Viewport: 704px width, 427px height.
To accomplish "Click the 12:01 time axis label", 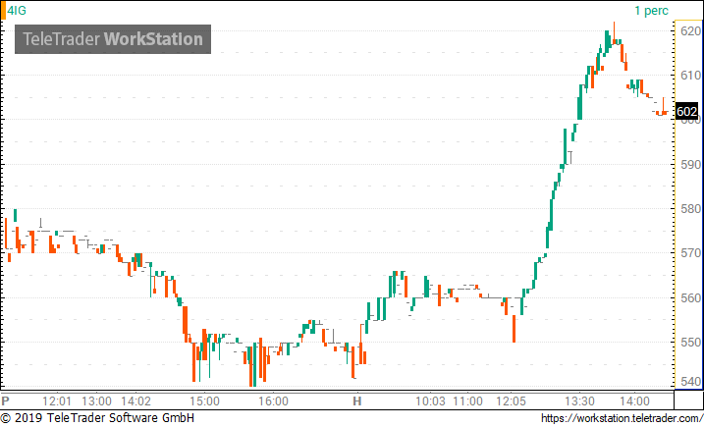I will [57, 400].
